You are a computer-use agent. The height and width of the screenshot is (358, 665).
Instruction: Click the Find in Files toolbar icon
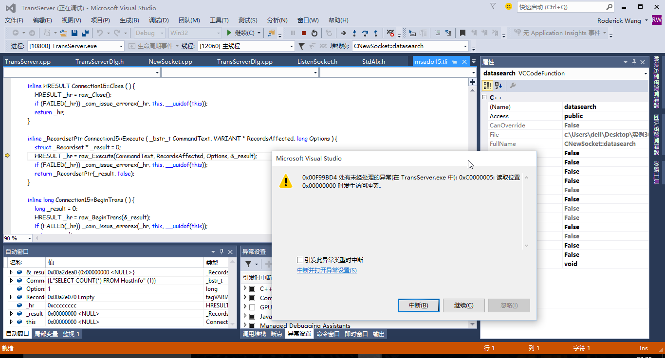[272, 33]
